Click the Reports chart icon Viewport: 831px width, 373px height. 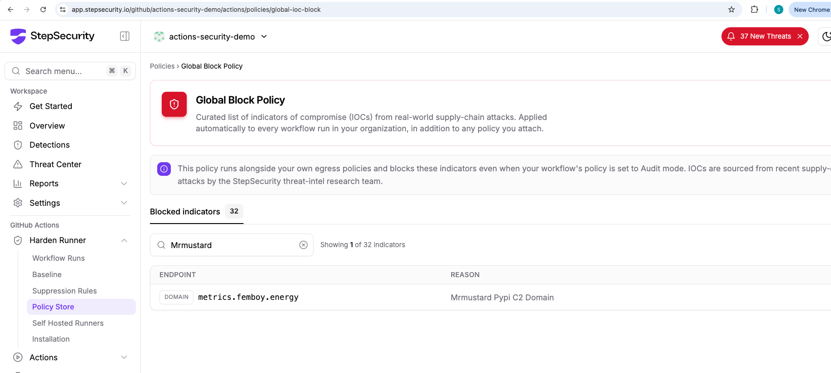[x=18, y=184]
